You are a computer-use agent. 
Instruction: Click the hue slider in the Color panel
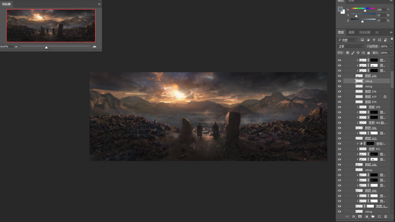(x=363, y=9)
